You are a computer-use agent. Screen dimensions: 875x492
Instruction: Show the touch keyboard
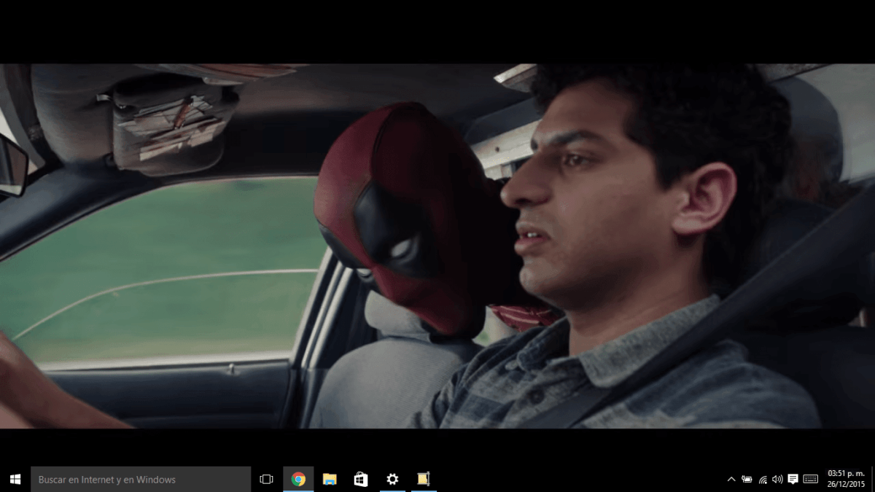click(811, 479)
